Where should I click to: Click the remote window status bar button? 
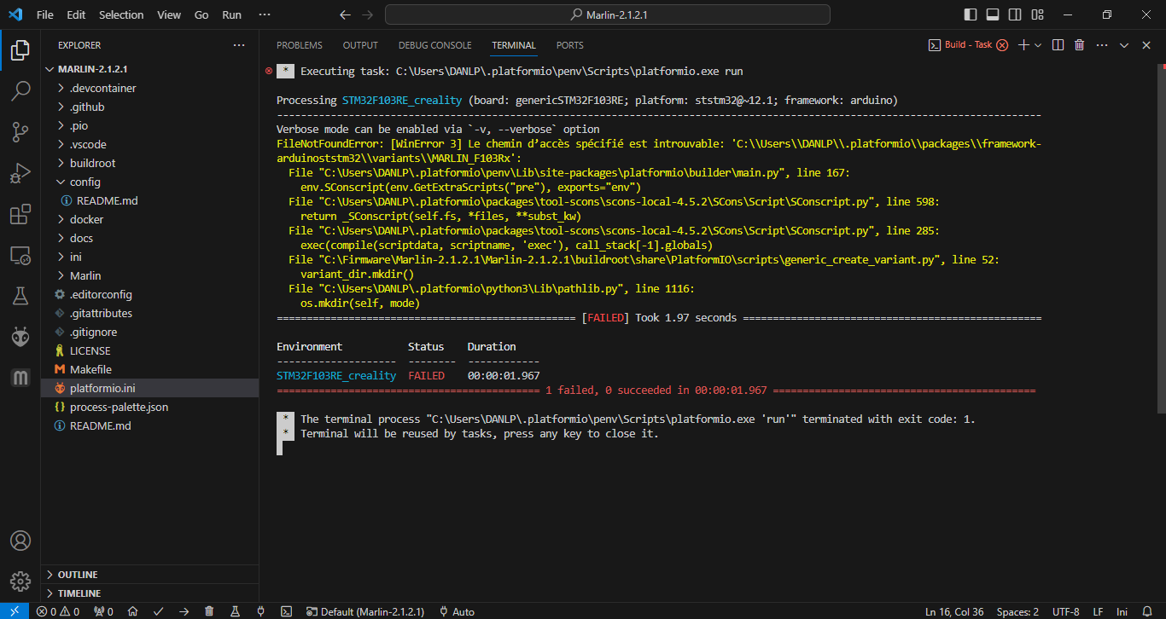[14, 611]
